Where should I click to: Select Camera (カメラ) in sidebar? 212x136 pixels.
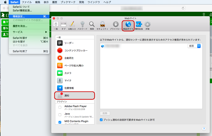click(75, 73)
